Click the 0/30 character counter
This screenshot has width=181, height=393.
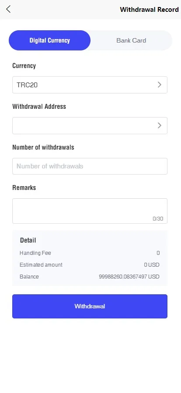(158, 219)
